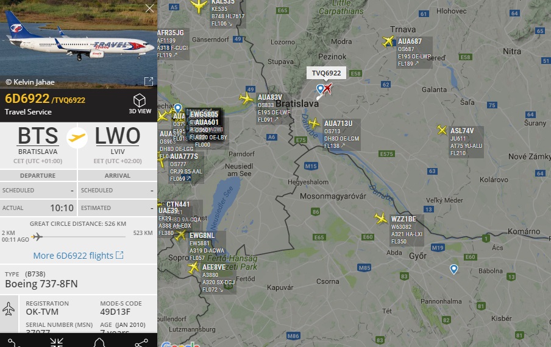Select the AUA83V aircraft near Bratislava
The image size is (551, 347).
[246, 98]
